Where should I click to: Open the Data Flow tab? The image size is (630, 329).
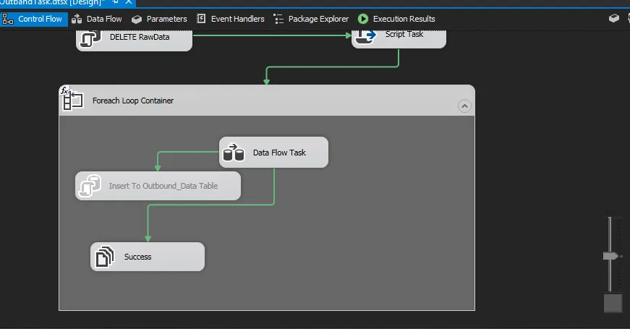[96, 19]
